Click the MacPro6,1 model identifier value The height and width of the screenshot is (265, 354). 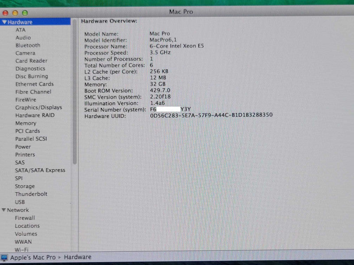[163, 40]
